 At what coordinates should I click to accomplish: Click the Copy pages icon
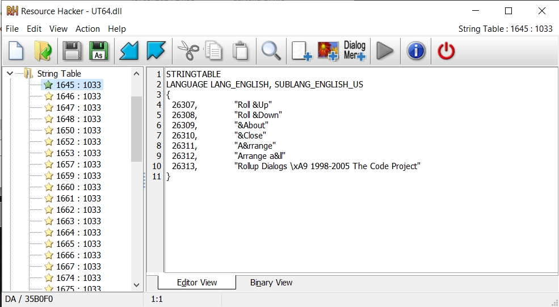[213, 51]
